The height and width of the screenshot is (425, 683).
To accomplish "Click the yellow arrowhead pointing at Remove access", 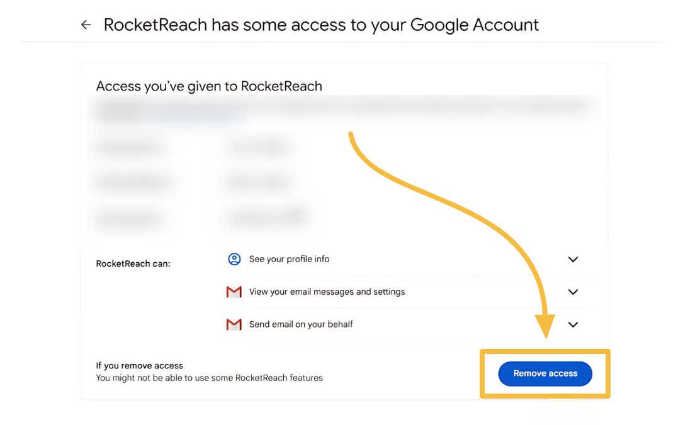I will 545,326.
